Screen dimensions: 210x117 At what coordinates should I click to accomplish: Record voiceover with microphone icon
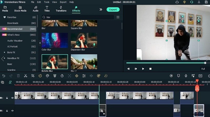point(186,76)
